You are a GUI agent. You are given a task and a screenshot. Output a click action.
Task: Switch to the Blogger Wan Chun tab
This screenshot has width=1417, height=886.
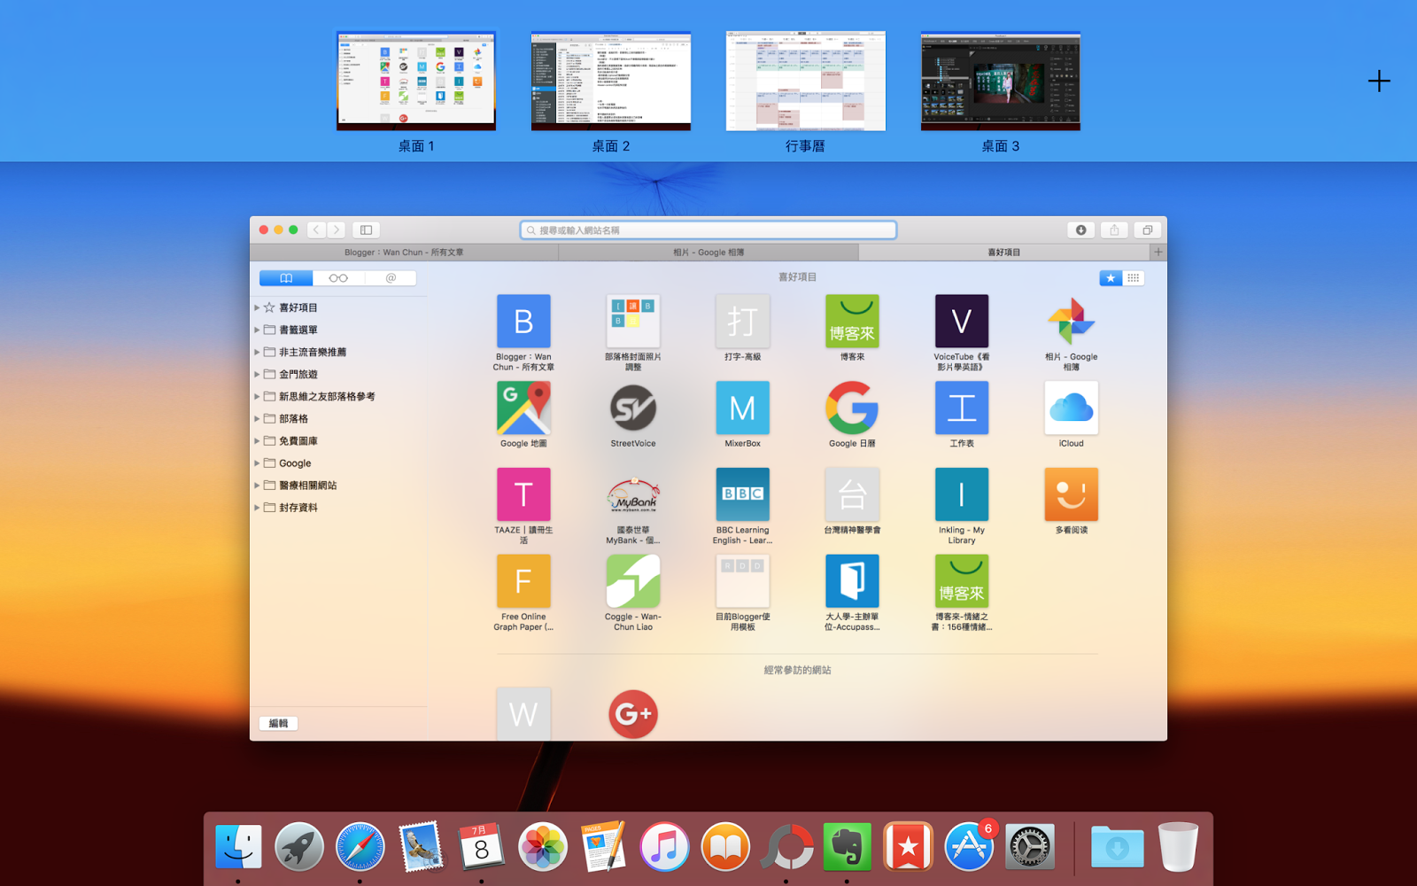[x=404, y=253]
